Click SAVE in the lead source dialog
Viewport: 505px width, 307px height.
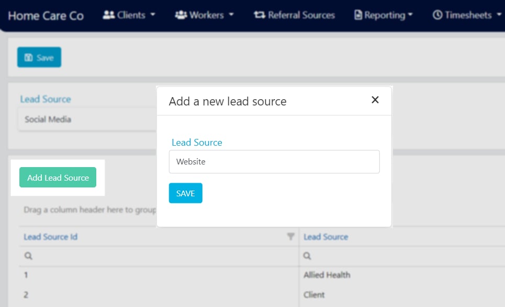tap(185, 193)
